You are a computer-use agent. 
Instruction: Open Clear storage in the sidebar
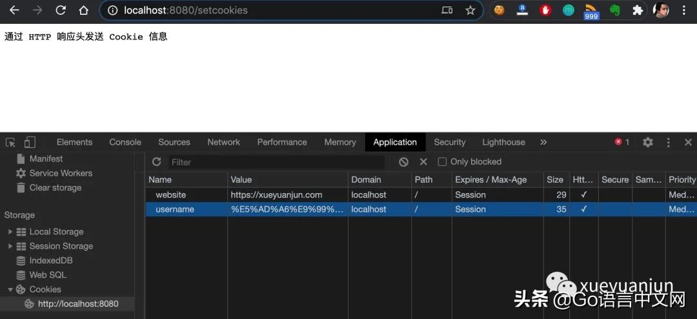[x=55, y=188]
